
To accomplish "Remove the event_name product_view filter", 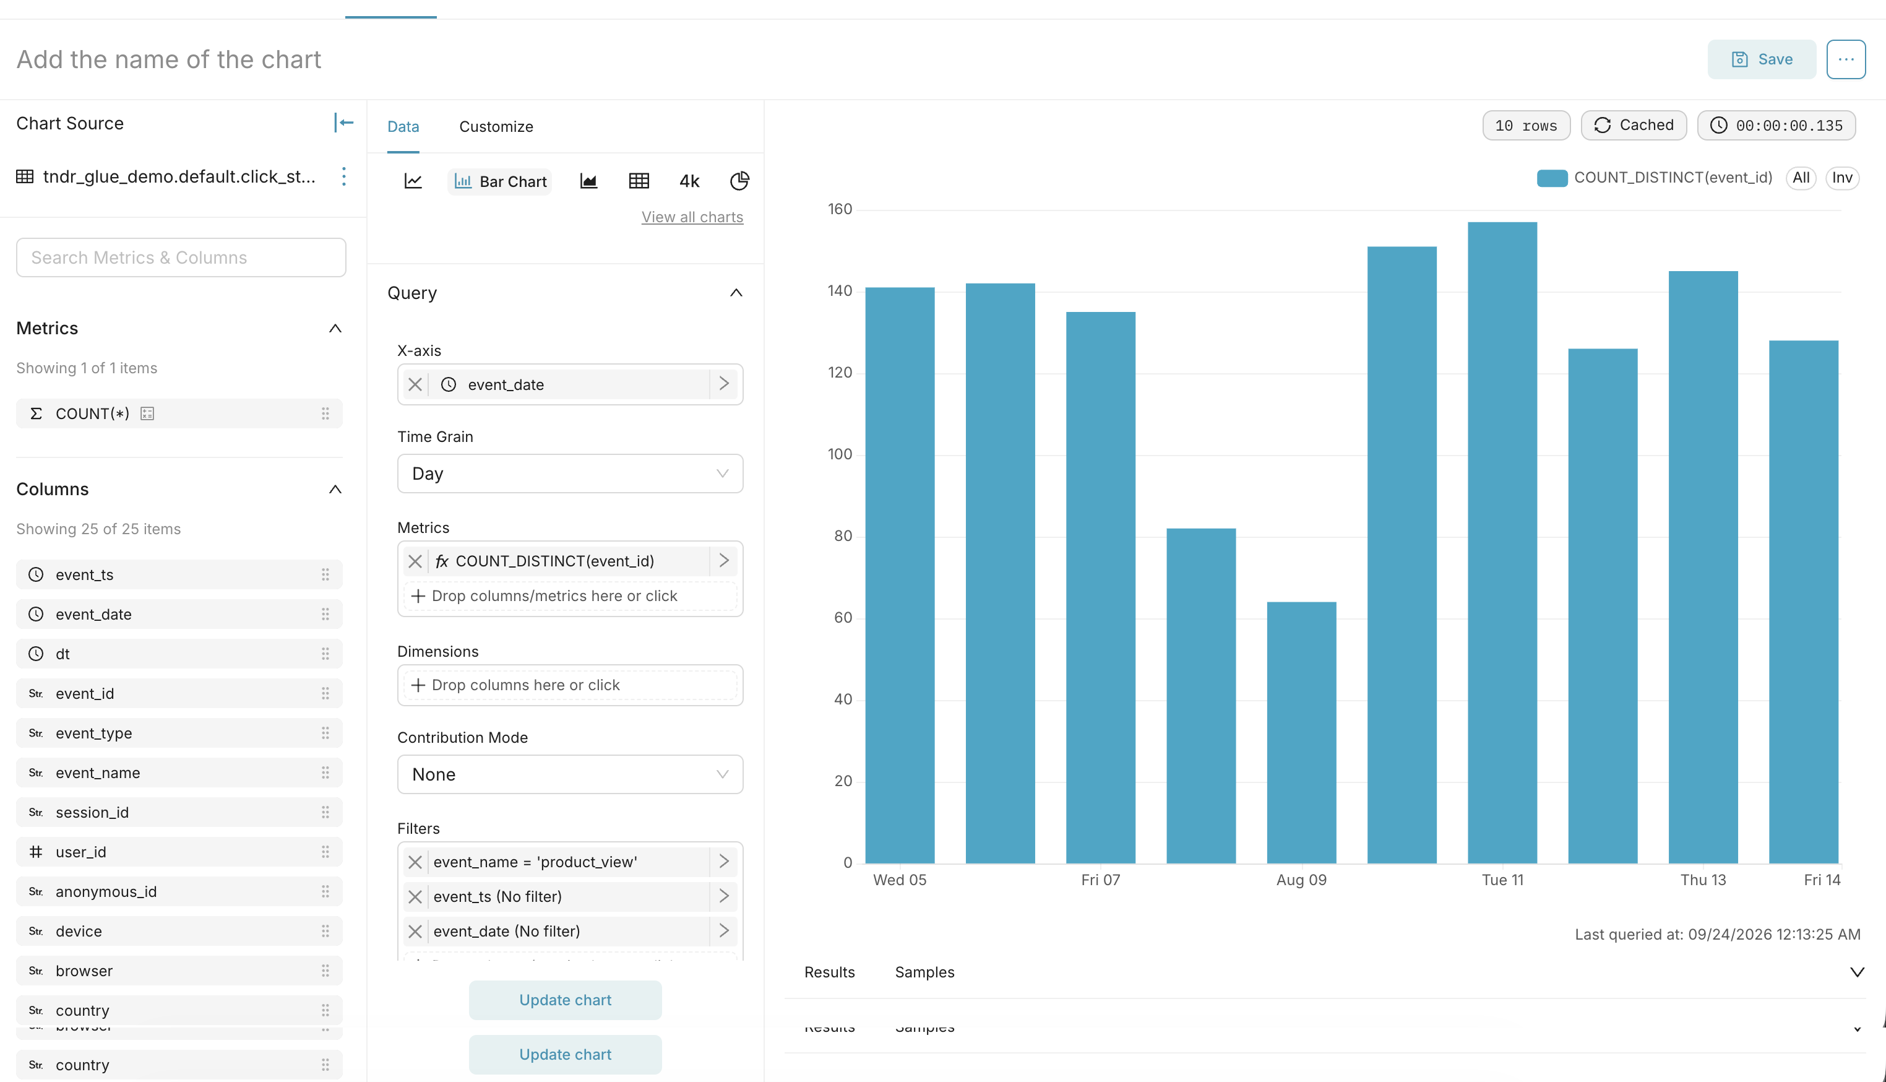I will click(x=415, y=862).
